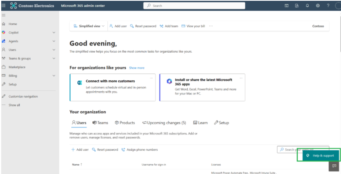The height and width of the screenshot is (174, 341).
Task: Click the Licenses column header
Action: coord(216,165)
